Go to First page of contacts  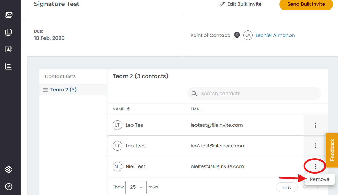click(x=286, y=187)
